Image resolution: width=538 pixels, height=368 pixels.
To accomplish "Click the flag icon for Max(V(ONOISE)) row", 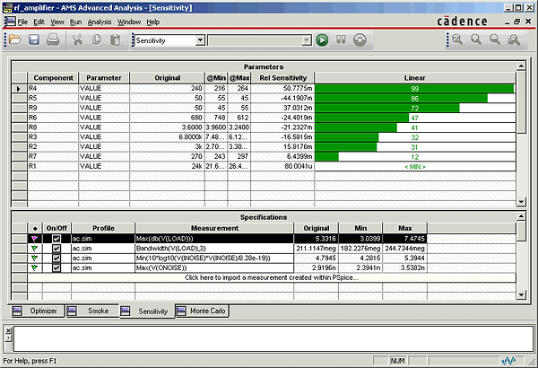I will [x=35, y=267].
